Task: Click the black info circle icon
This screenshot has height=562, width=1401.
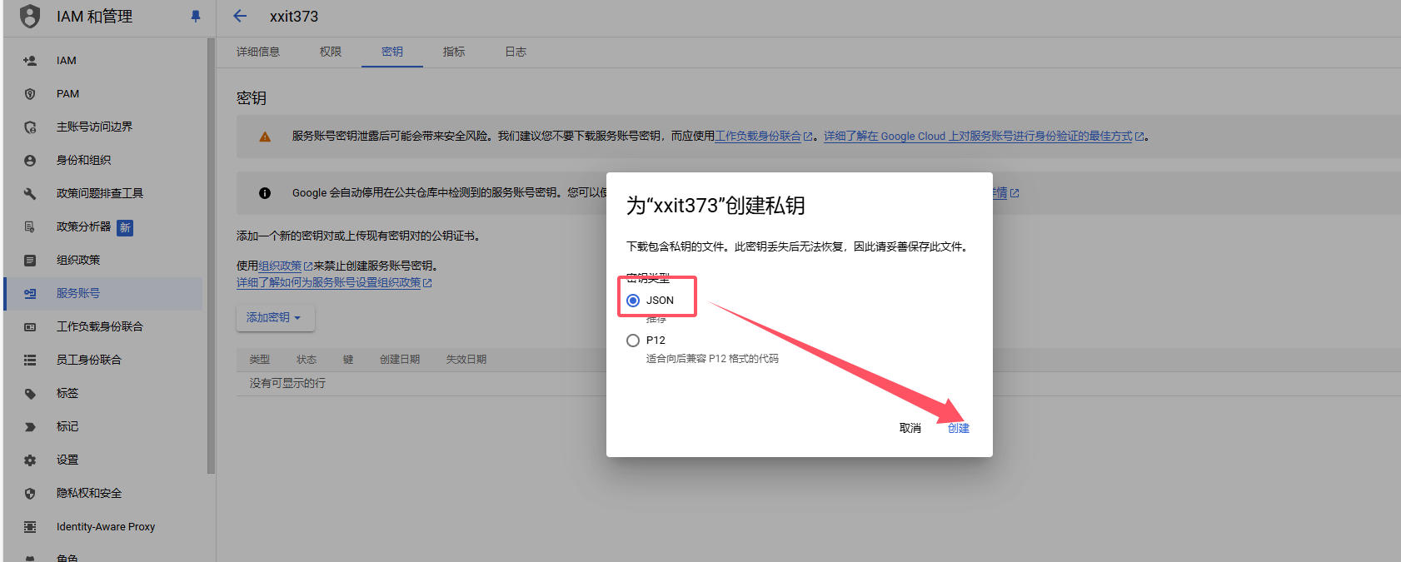Action: click(x=265, y=193)
